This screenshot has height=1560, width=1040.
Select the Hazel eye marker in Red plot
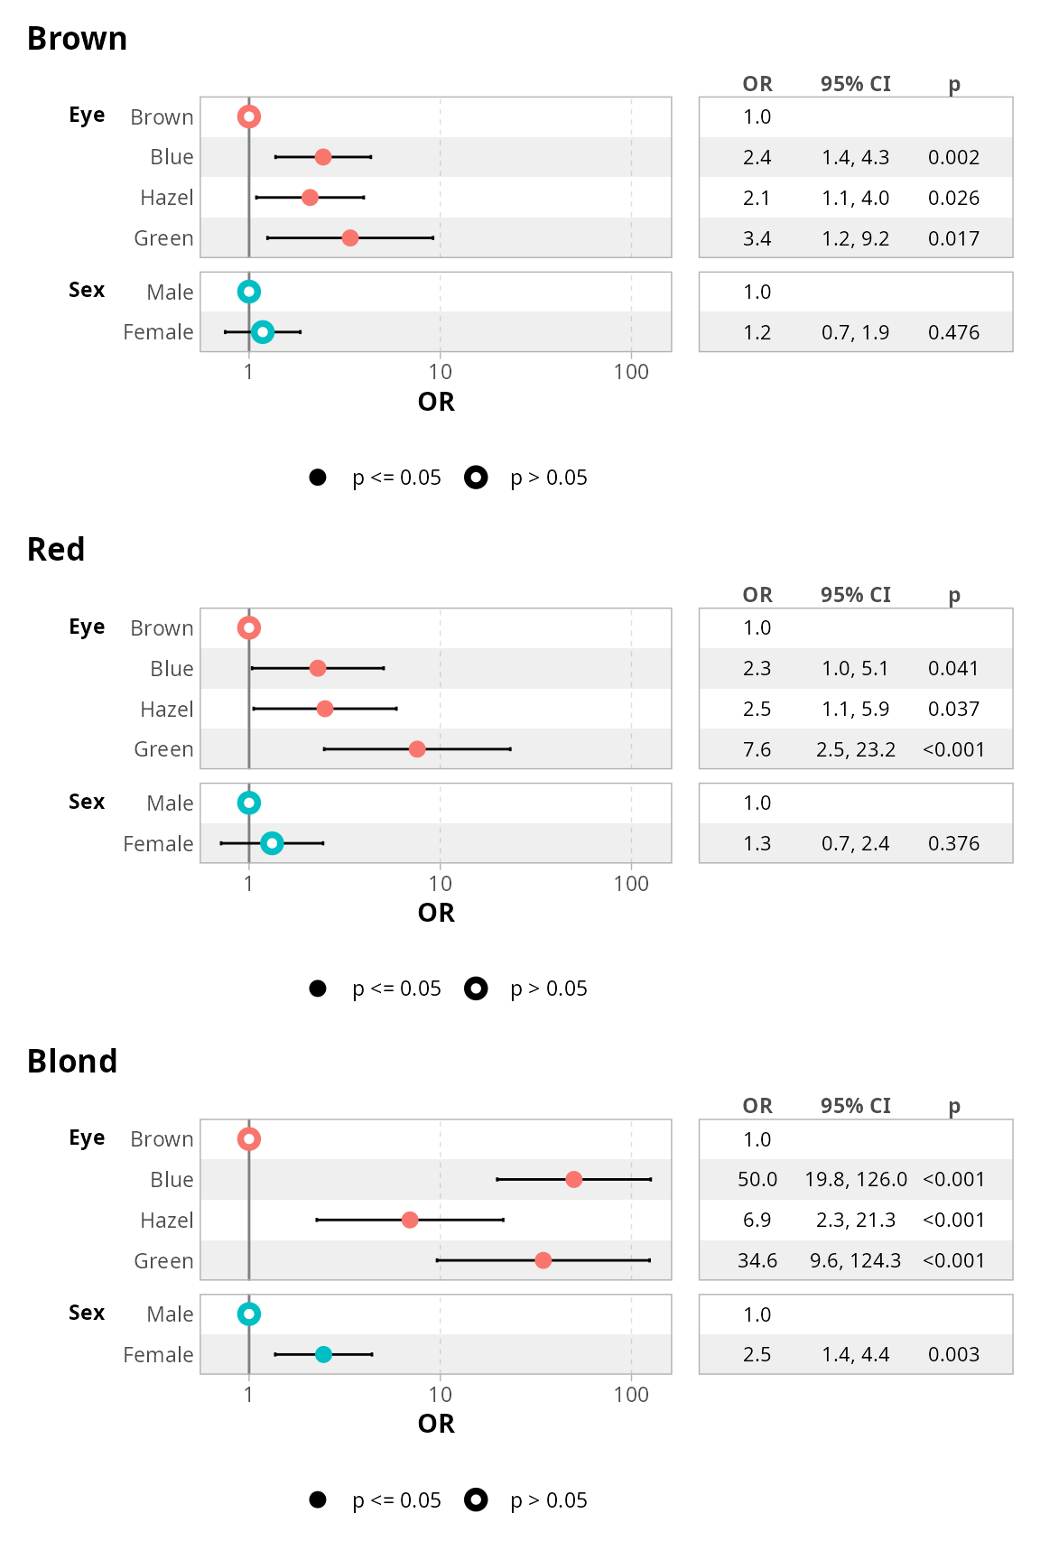(x=325, y=709)
